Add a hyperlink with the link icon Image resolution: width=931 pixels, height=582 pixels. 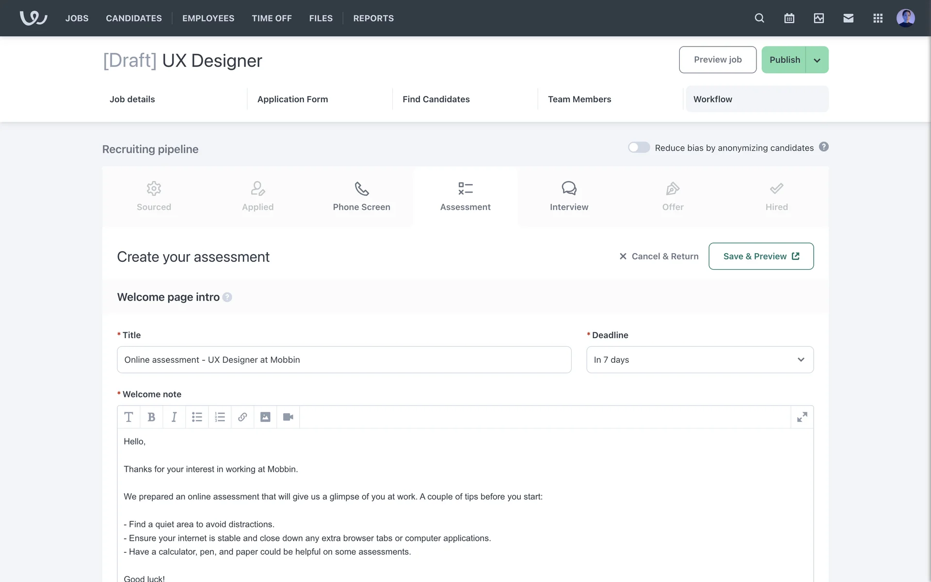[x=242, y=417]
